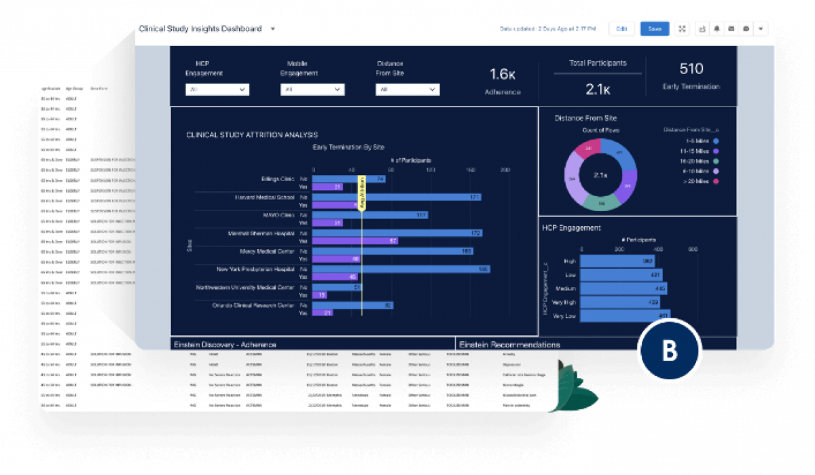Click the Clinical Study Insights Dashboard title

[x=200, y=29]
